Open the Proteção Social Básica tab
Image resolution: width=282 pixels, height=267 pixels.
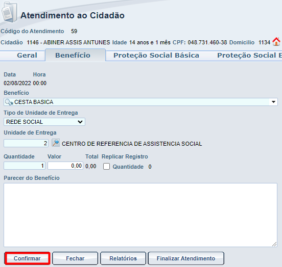point(156,55)
